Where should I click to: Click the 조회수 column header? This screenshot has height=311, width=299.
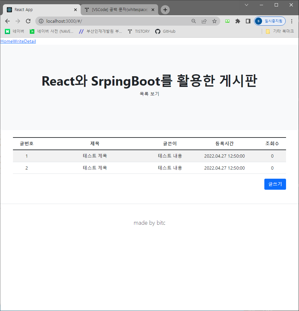coord(272,144)
